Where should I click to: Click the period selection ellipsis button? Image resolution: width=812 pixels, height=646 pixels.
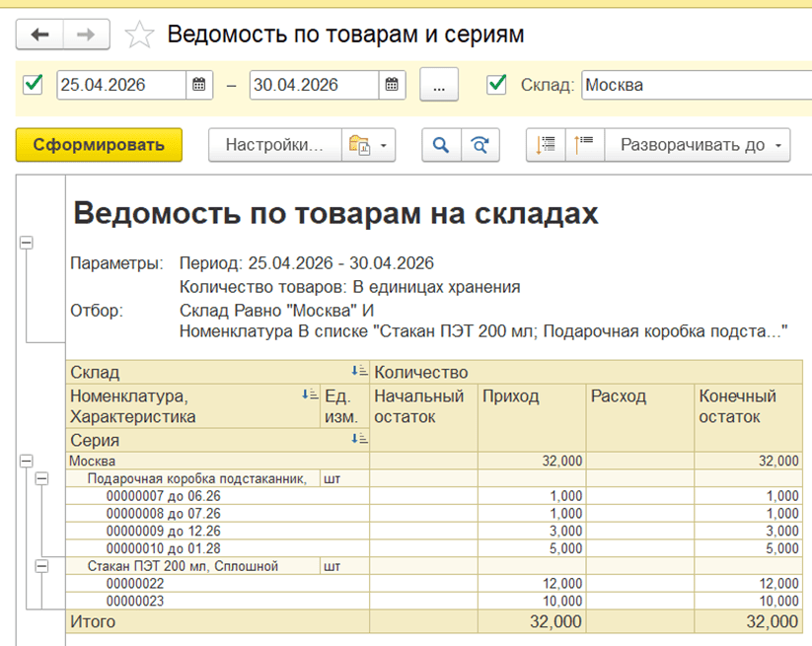tap(439, 85)
